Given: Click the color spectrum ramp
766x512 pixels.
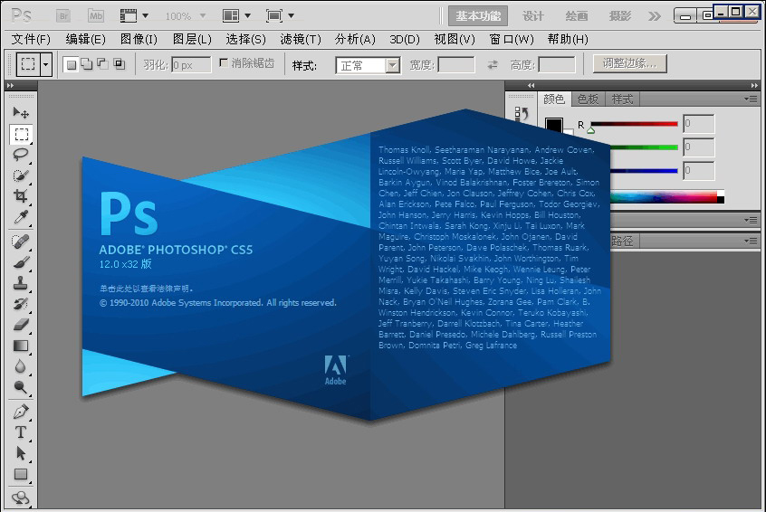Looking at the screenshot, I should click(667, 196).
